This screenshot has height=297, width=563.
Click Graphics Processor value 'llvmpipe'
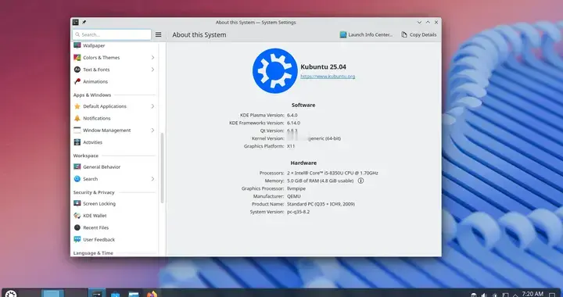click(x=296, y=188)
